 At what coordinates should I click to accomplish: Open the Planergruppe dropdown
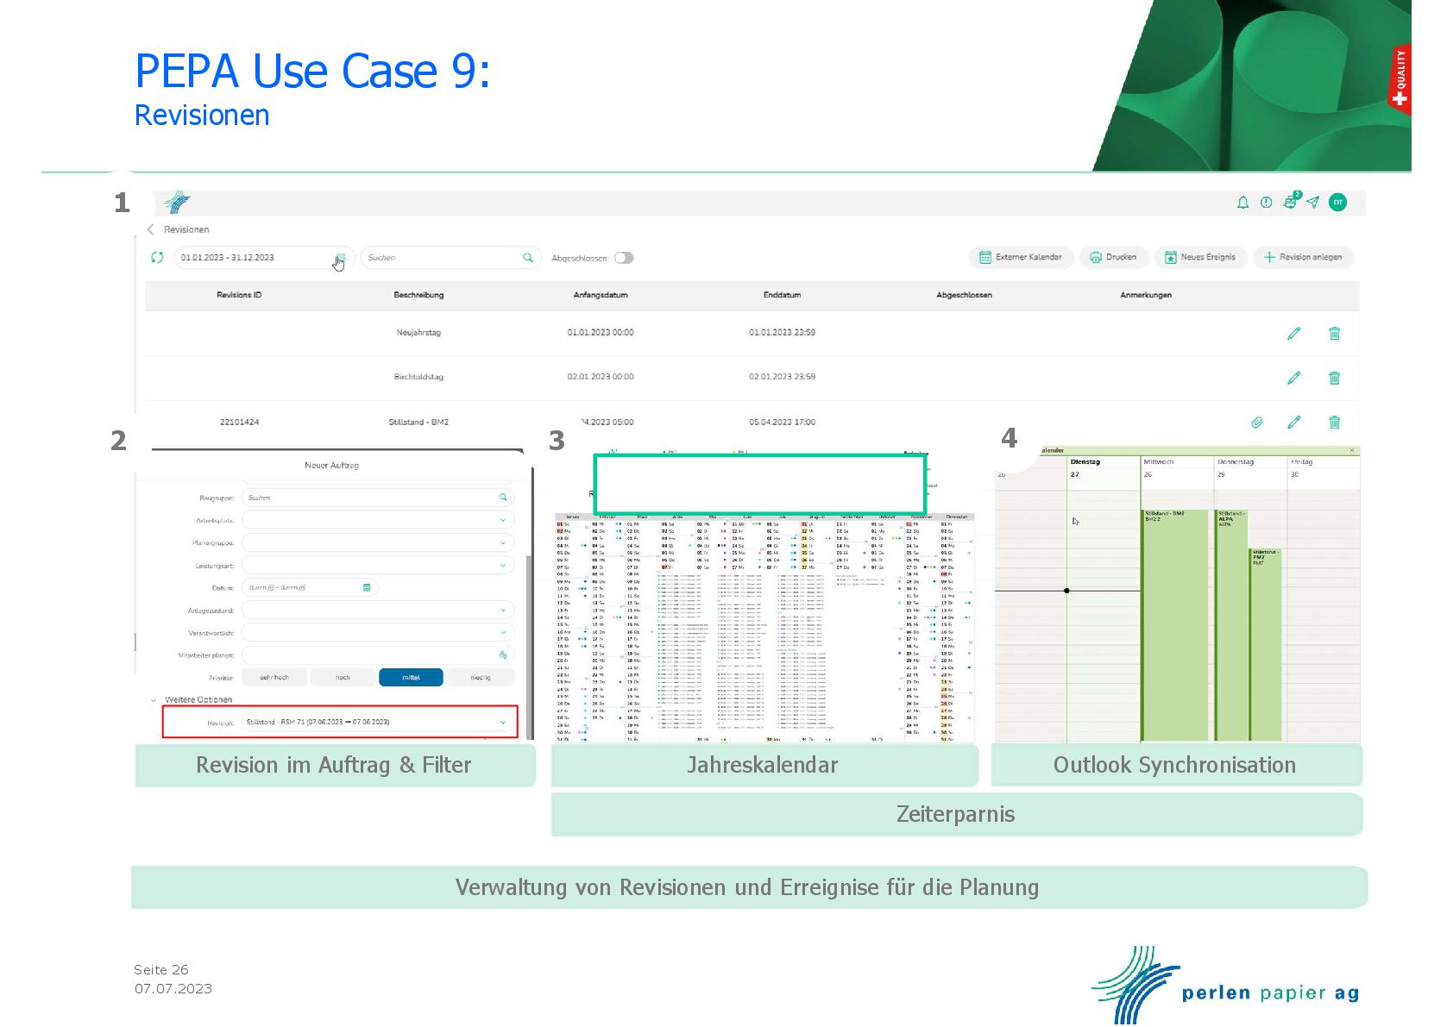pos(378,542)
